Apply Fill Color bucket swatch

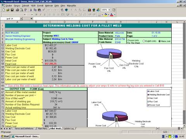[x=105, y=15]
